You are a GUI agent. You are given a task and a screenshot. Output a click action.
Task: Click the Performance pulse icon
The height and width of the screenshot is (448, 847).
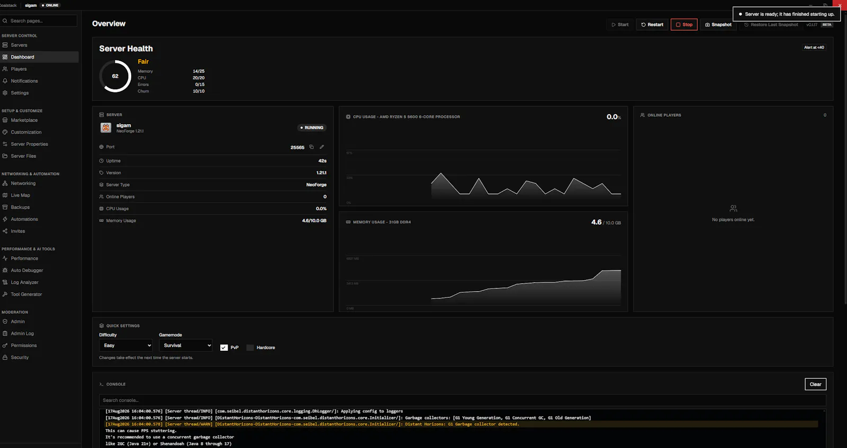click(5, 258)
